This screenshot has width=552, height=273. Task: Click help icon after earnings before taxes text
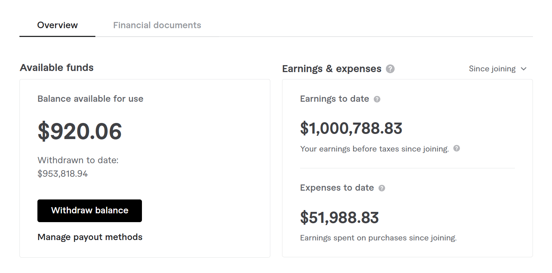pyautogui.click(x=457, y=149)
